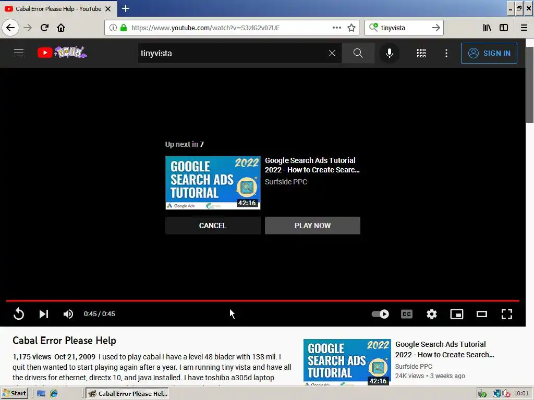Image resolution: width=534 pixels, height=400 pixels.
Task: Bookmark this page with the star icon
Action: [351, 28]
